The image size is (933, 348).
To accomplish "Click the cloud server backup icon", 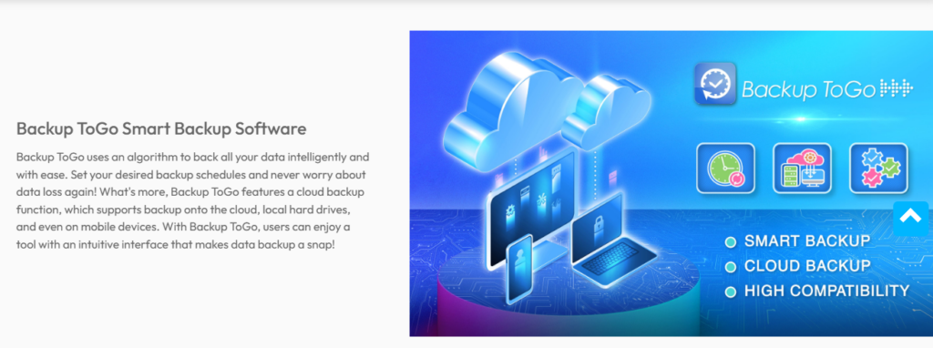I will [x=802, y=168].
